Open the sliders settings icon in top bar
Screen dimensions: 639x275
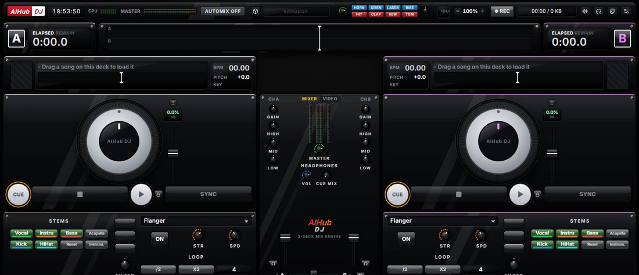626,11
